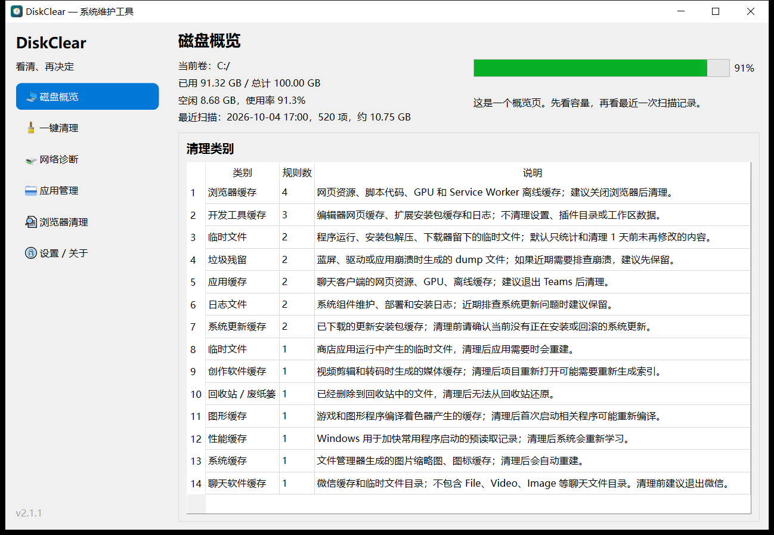This screenshot has width=774, height=535.
Task: Click the table's top-left corner select-all cell
Action: coord(196,172)
